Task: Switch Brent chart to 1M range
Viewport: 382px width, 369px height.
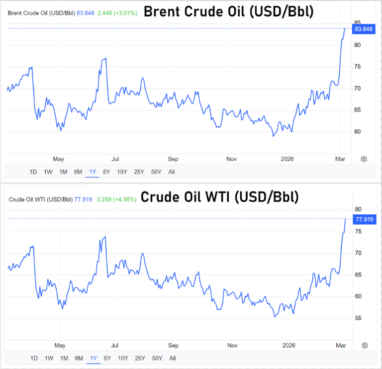Action: (63, 172)
